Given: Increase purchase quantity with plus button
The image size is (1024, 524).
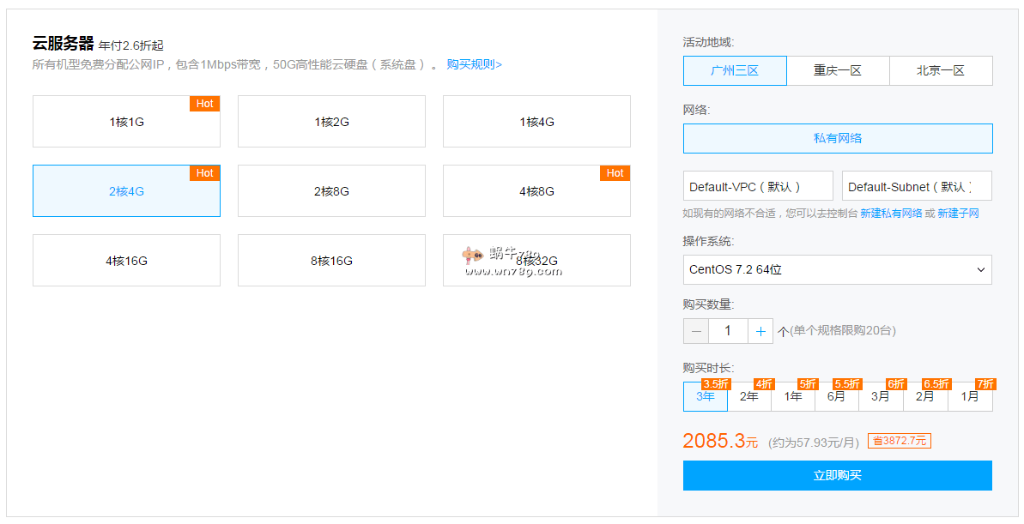Looking at the screenshot, I should tap(760, 331).
